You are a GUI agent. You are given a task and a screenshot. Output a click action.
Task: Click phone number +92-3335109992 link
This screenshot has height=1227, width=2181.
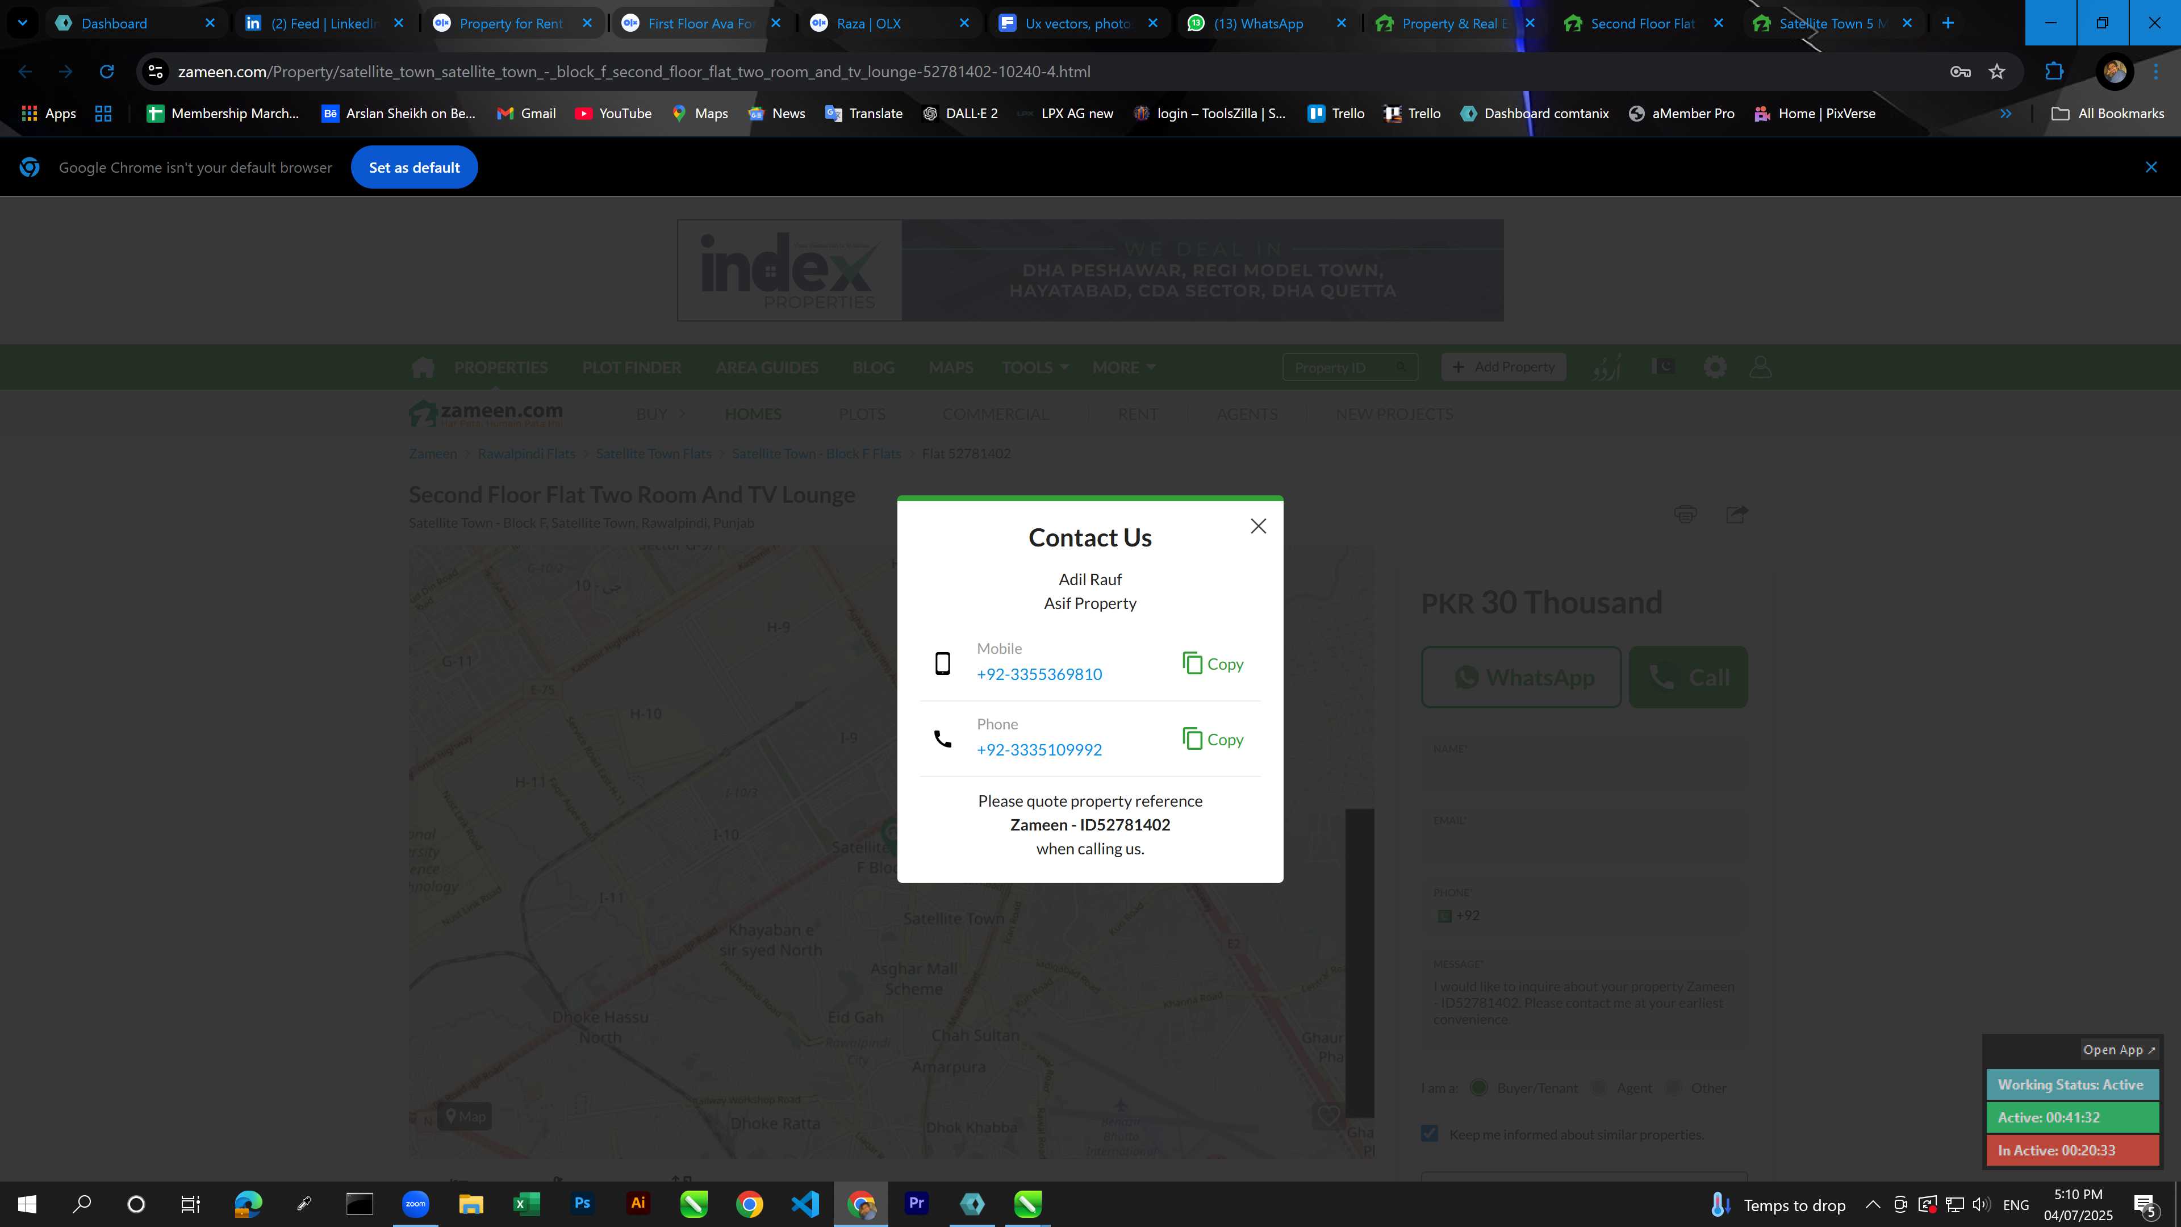[x=1039, y=749]
